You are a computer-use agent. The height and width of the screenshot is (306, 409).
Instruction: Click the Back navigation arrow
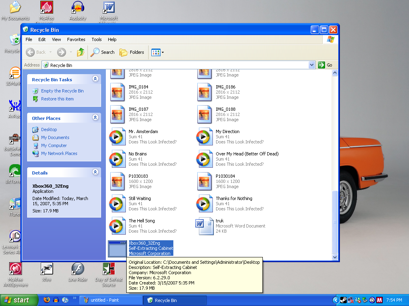coord(31,52)
